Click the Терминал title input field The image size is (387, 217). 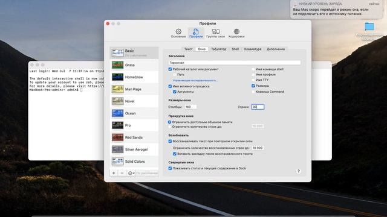(x=235, y=63)
